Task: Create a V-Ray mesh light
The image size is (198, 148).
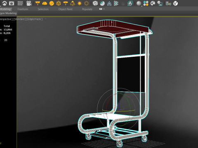Action: [59, 3]
